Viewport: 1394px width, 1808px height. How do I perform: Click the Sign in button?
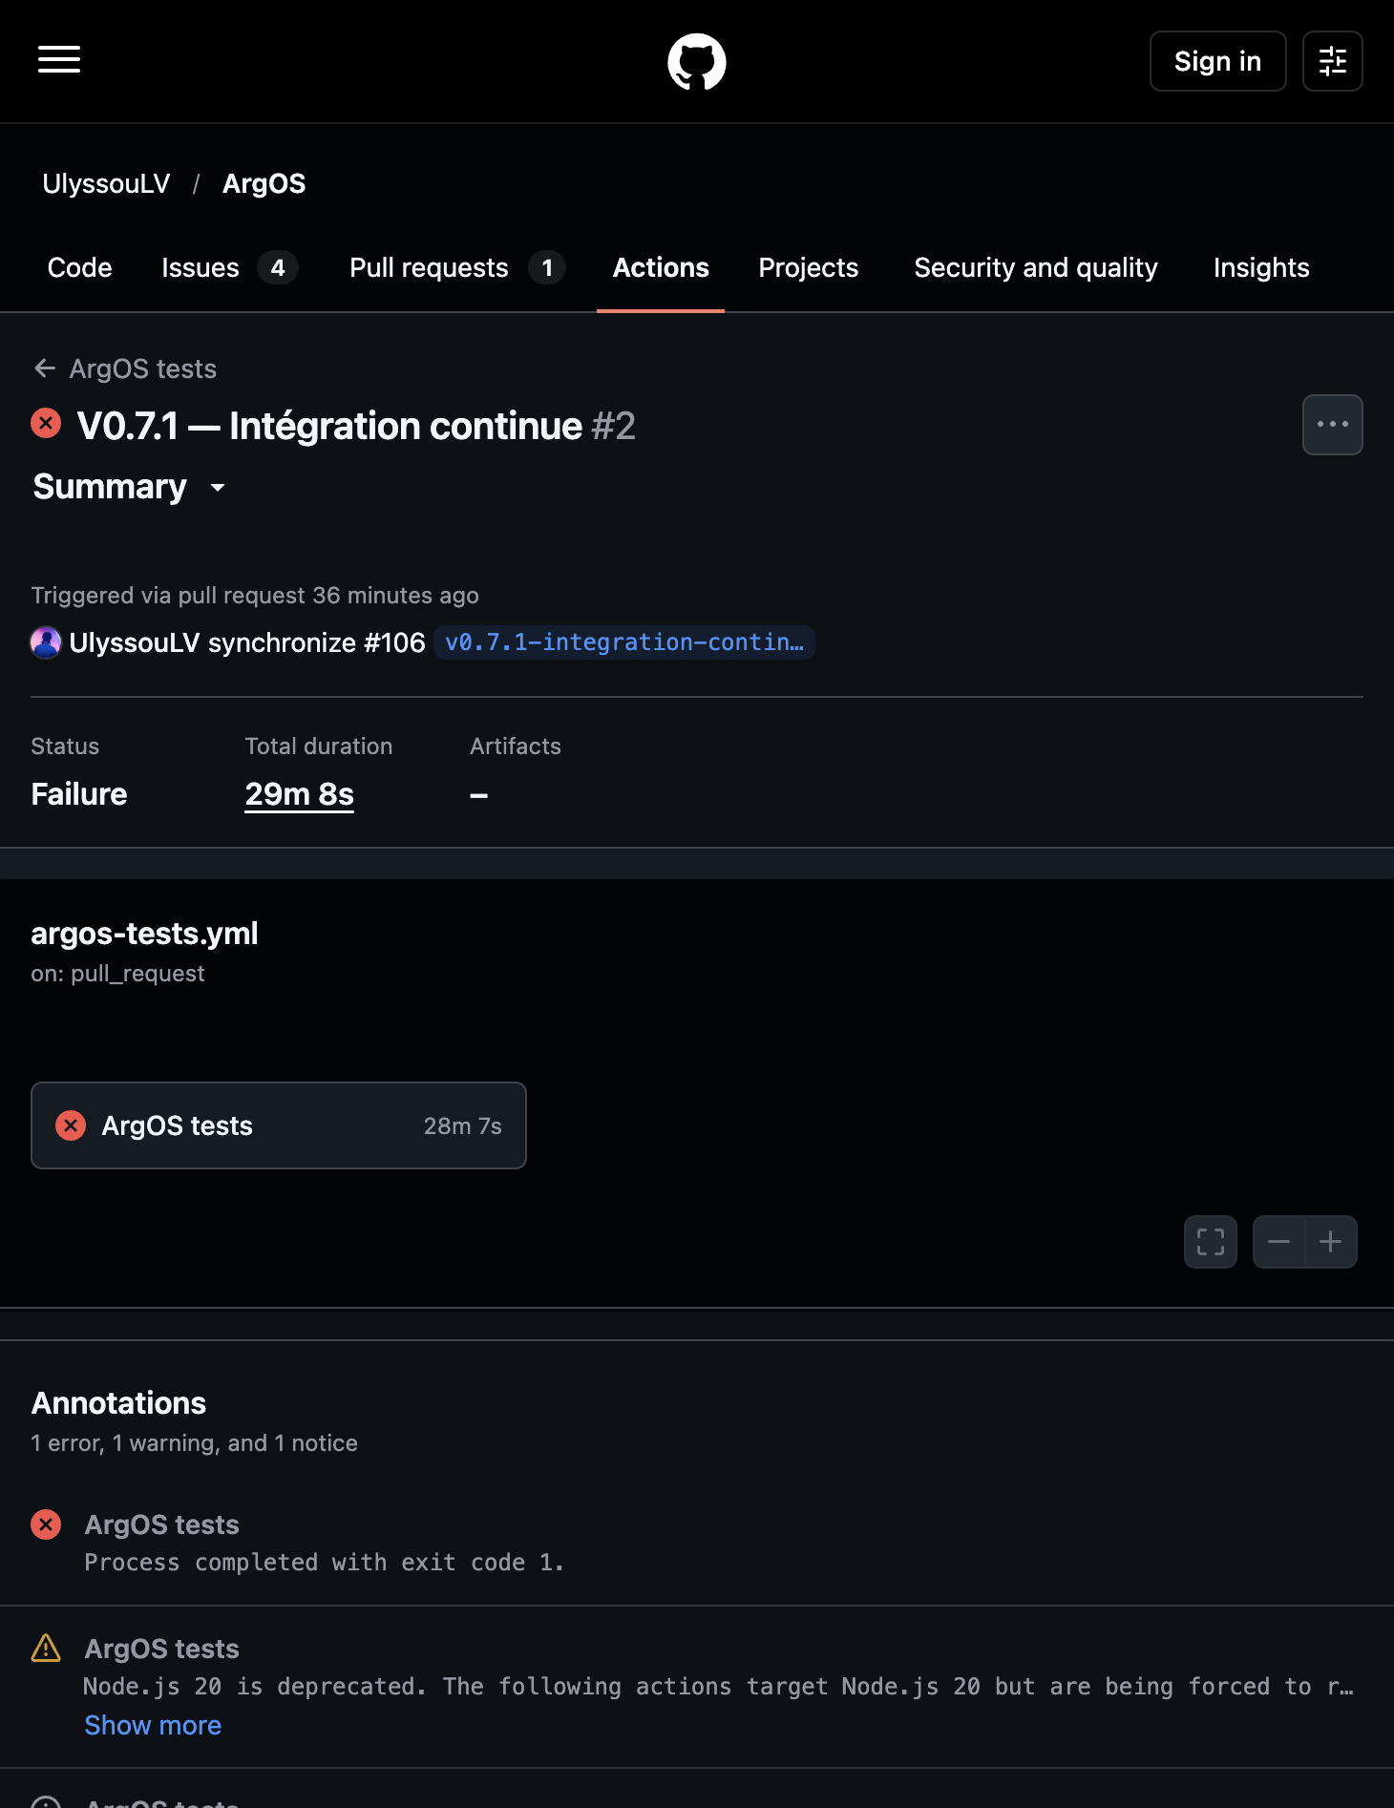coord(1218,61)
